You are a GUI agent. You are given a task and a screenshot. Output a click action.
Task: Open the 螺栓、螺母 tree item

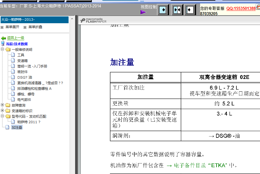(x=26, y=94)
